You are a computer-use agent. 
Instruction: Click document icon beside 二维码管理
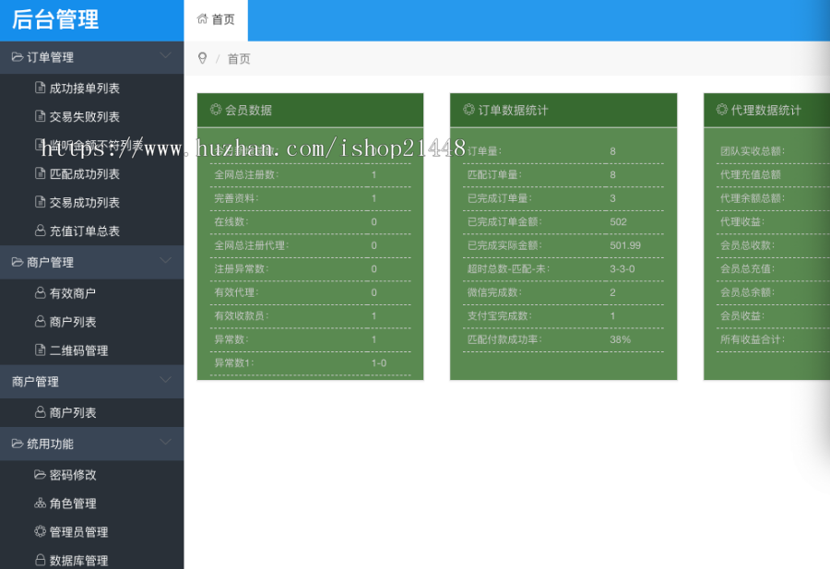[41, 350]
